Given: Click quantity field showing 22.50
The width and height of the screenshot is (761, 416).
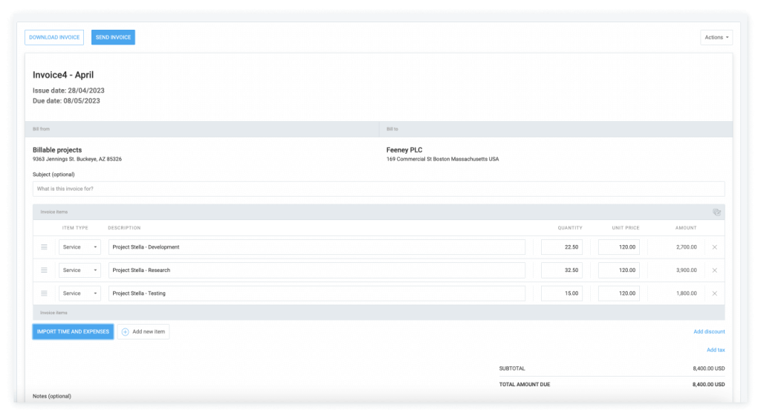Looking at the screenshot, I should coord(562,247).
